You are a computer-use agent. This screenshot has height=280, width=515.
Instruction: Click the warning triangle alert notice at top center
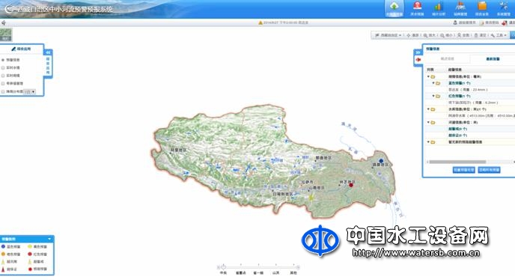[283, 22]
